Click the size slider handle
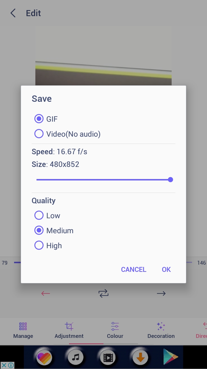 [x=170, y=180]
